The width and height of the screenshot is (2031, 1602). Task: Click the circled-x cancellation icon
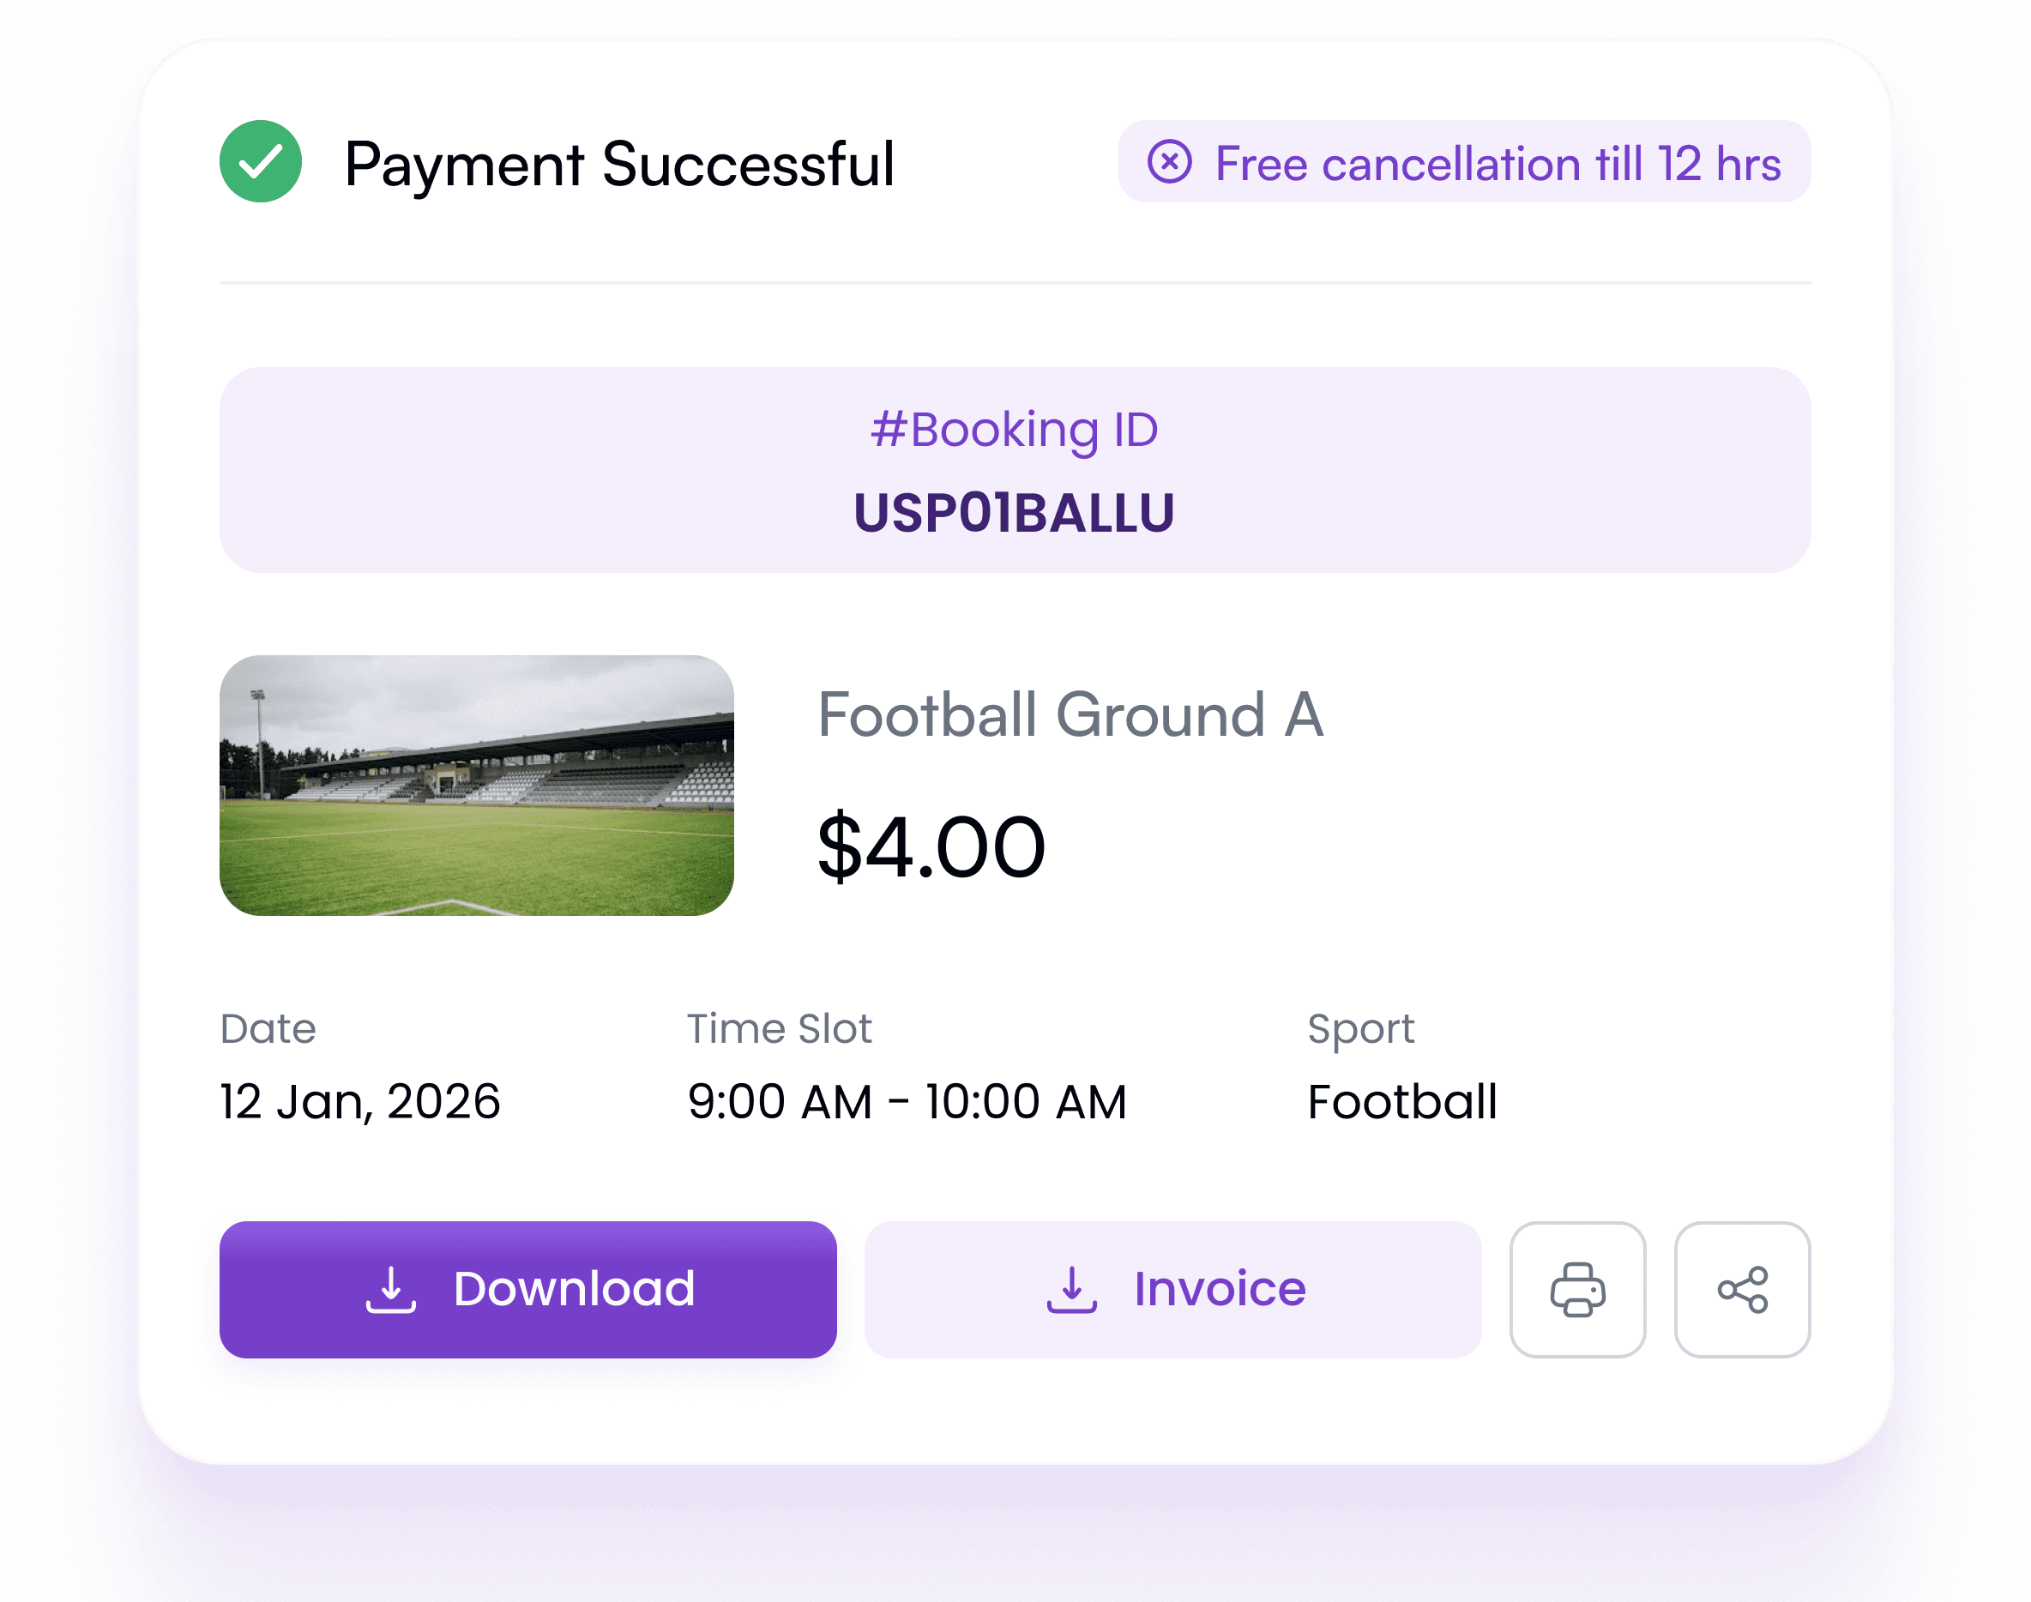click(1171, 162)
